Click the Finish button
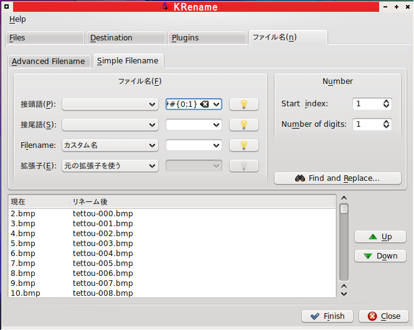 (327, 316)
